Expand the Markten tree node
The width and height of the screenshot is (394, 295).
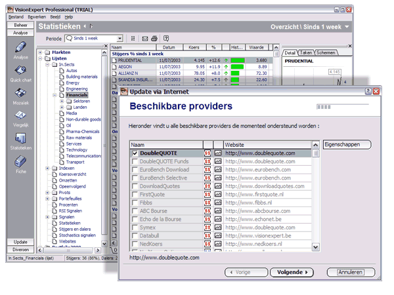(40, 52)
